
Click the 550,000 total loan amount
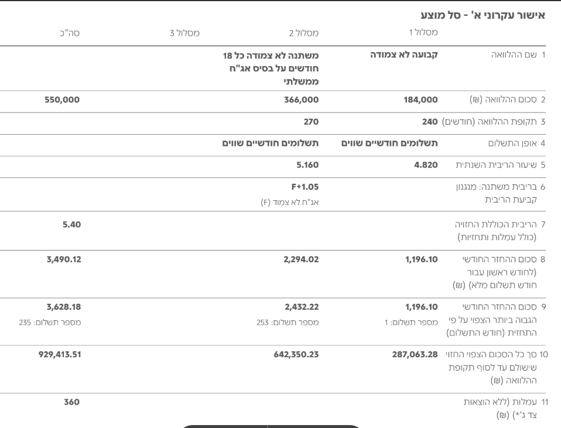coord(62,100)
